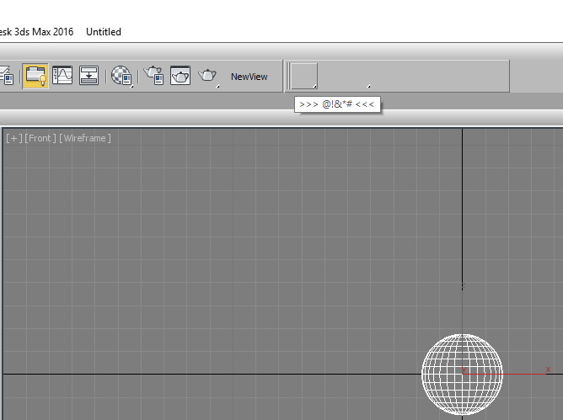563x420 pixels.
Task: Expand the small flyout arrow right of blank button
Action: 368,85
